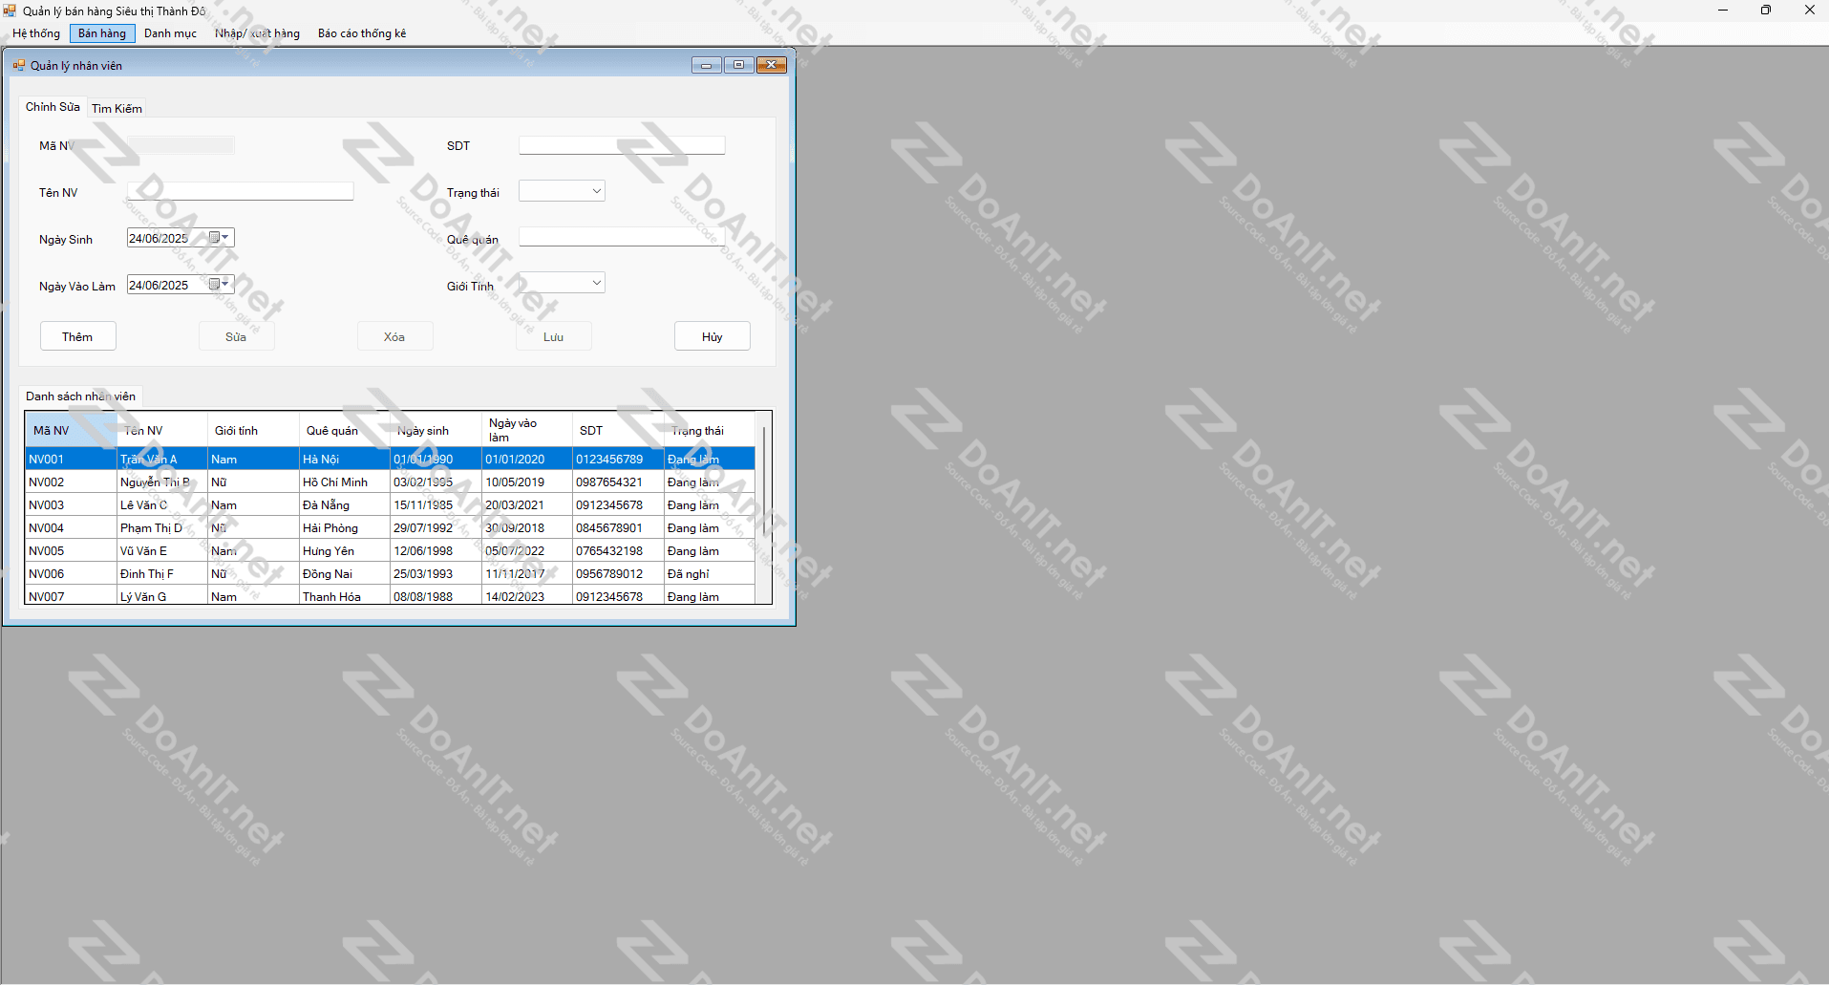Click phone number 0987654321 cell
Image resolution: width=1829 pixels, height=985 pixels.
click(x=618, y=482)
